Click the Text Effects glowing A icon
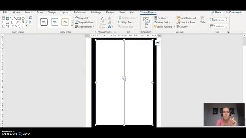 (x=110, y=26)
